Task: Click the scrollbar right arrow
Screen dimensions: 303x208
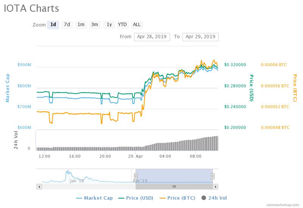Action: tap(216, 186)
